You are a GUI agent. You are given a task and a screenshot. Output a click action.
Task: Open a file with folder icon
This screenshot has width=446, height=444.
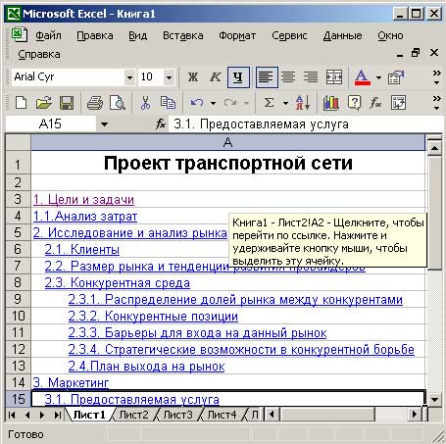pos(43,103)
